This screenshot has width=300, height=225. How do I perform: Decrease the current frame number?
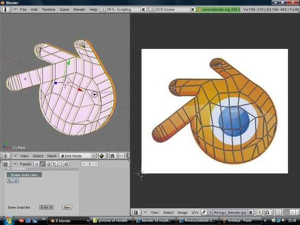[x=83, y=164]
